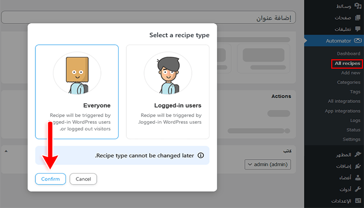This screenshot has height=208, width=364.
Task: Click the إضافة عنوان title input field
Action: click(149, 17)
